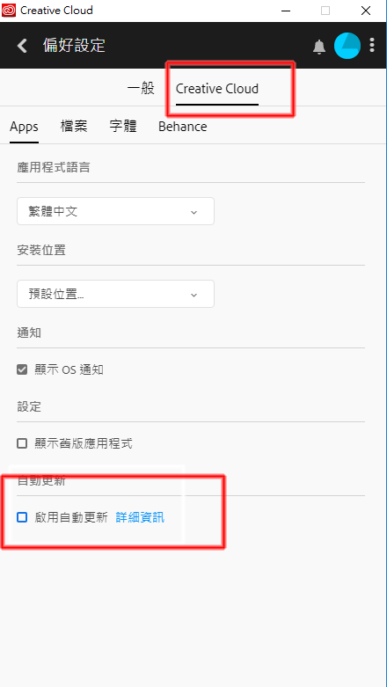This screenshot has width=387, height=687.
Task: Open the 檔案 sub-tab
Action: pos(74,127)
